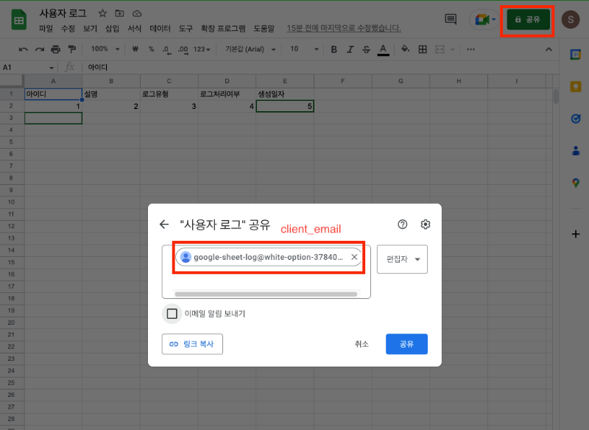Remove the google-sheet-log email chip
Screen dimensions: 589x430
pyautogui.click(x=353, y=257)
